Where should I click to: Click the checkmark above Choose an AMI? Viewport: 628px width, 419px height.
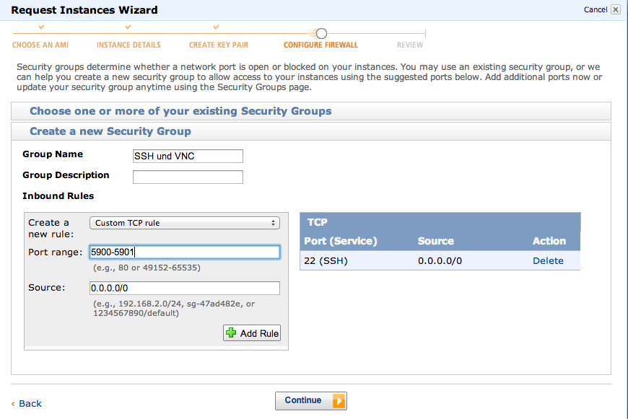pyautogui.click(x=41, y=27)
